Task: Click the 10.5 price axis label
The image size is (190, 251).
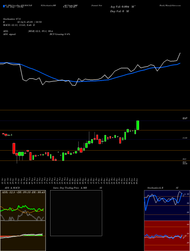Action: [x=184, y=159]
